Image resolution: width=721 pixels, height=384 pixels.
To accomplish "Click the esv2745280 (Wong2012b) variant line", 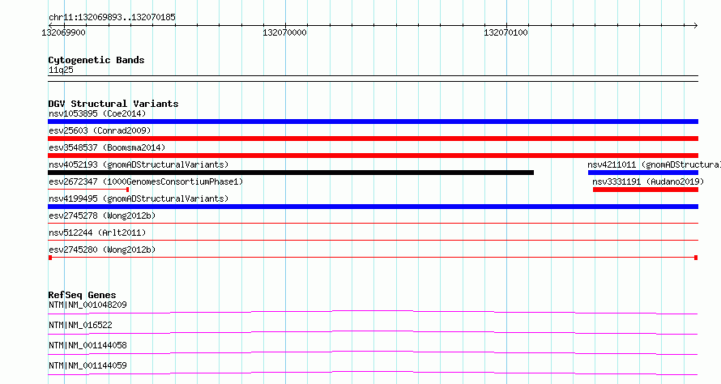I will click(x=373, y=258).
